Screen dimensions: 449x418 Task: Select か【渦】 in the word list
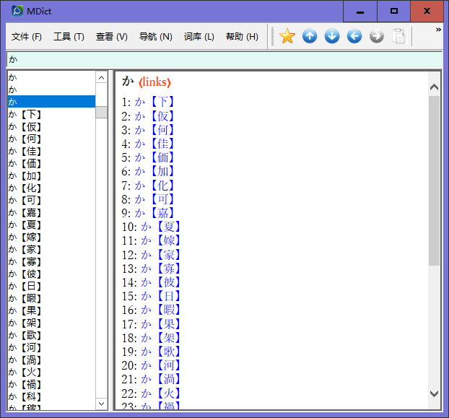pos(51,360)
